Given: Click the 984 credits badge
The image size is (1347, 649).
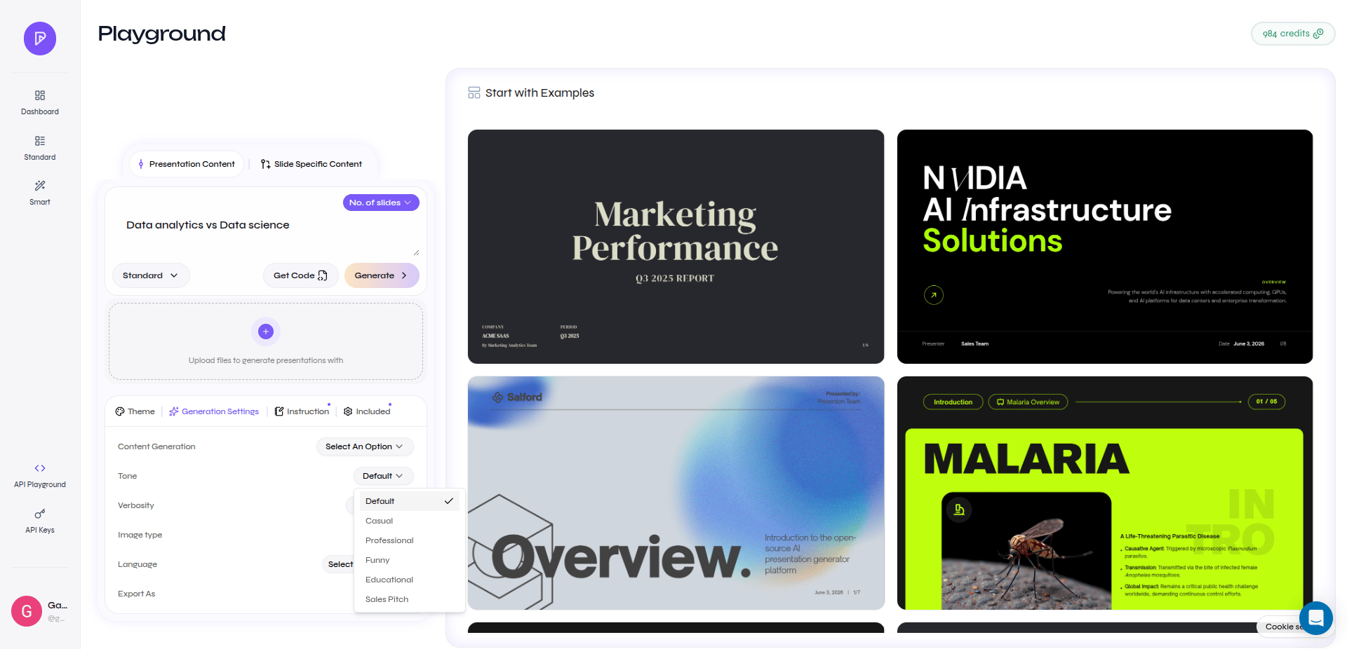Looking at the screenshot, I should (1293, 34).
